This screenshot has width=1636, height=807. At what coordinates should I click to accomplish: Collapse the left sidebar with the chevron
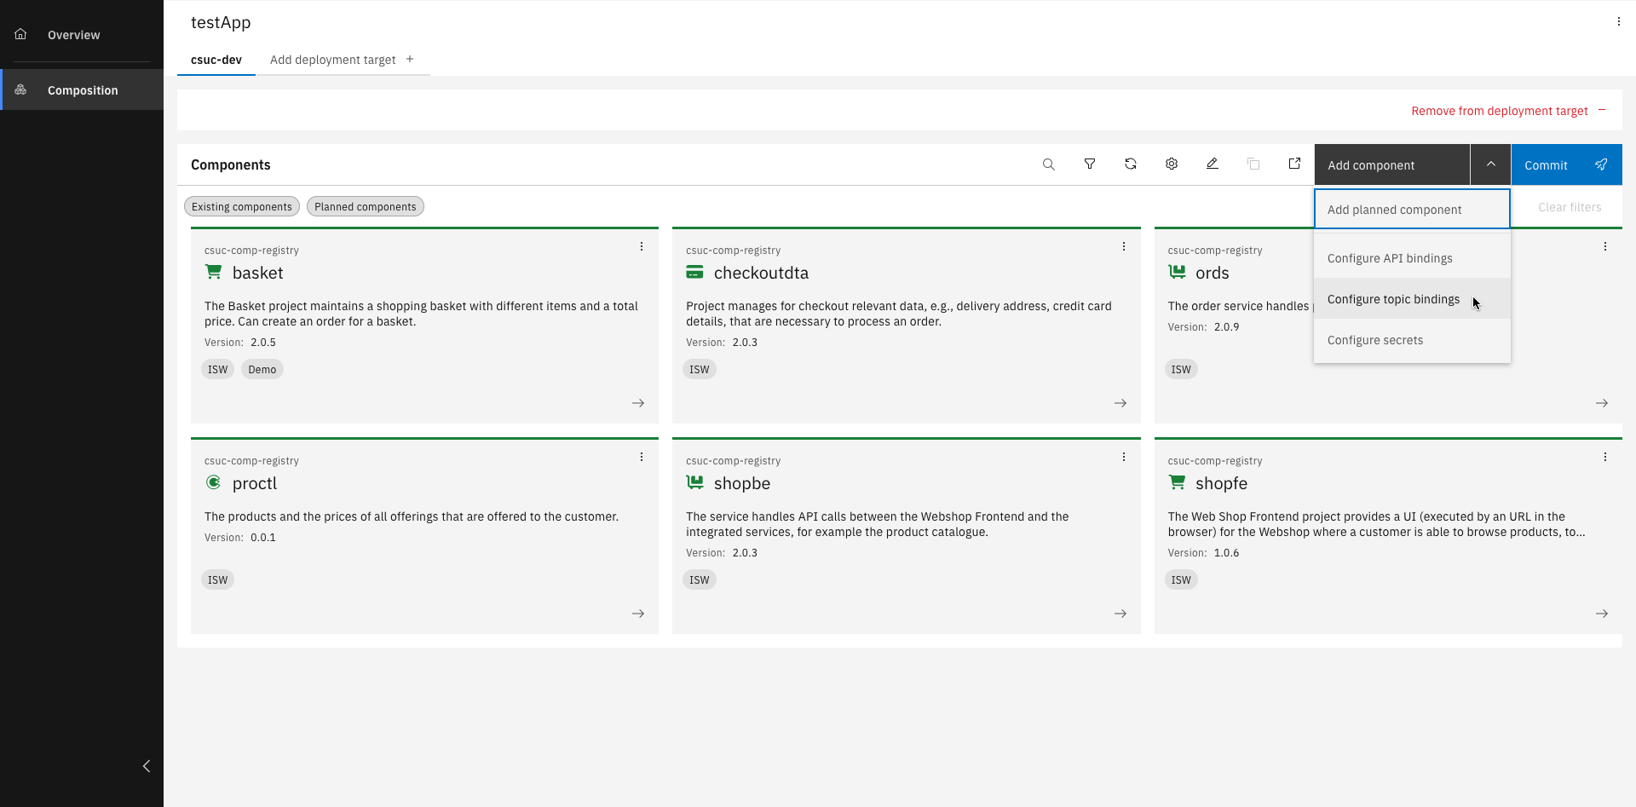(147, 766)
